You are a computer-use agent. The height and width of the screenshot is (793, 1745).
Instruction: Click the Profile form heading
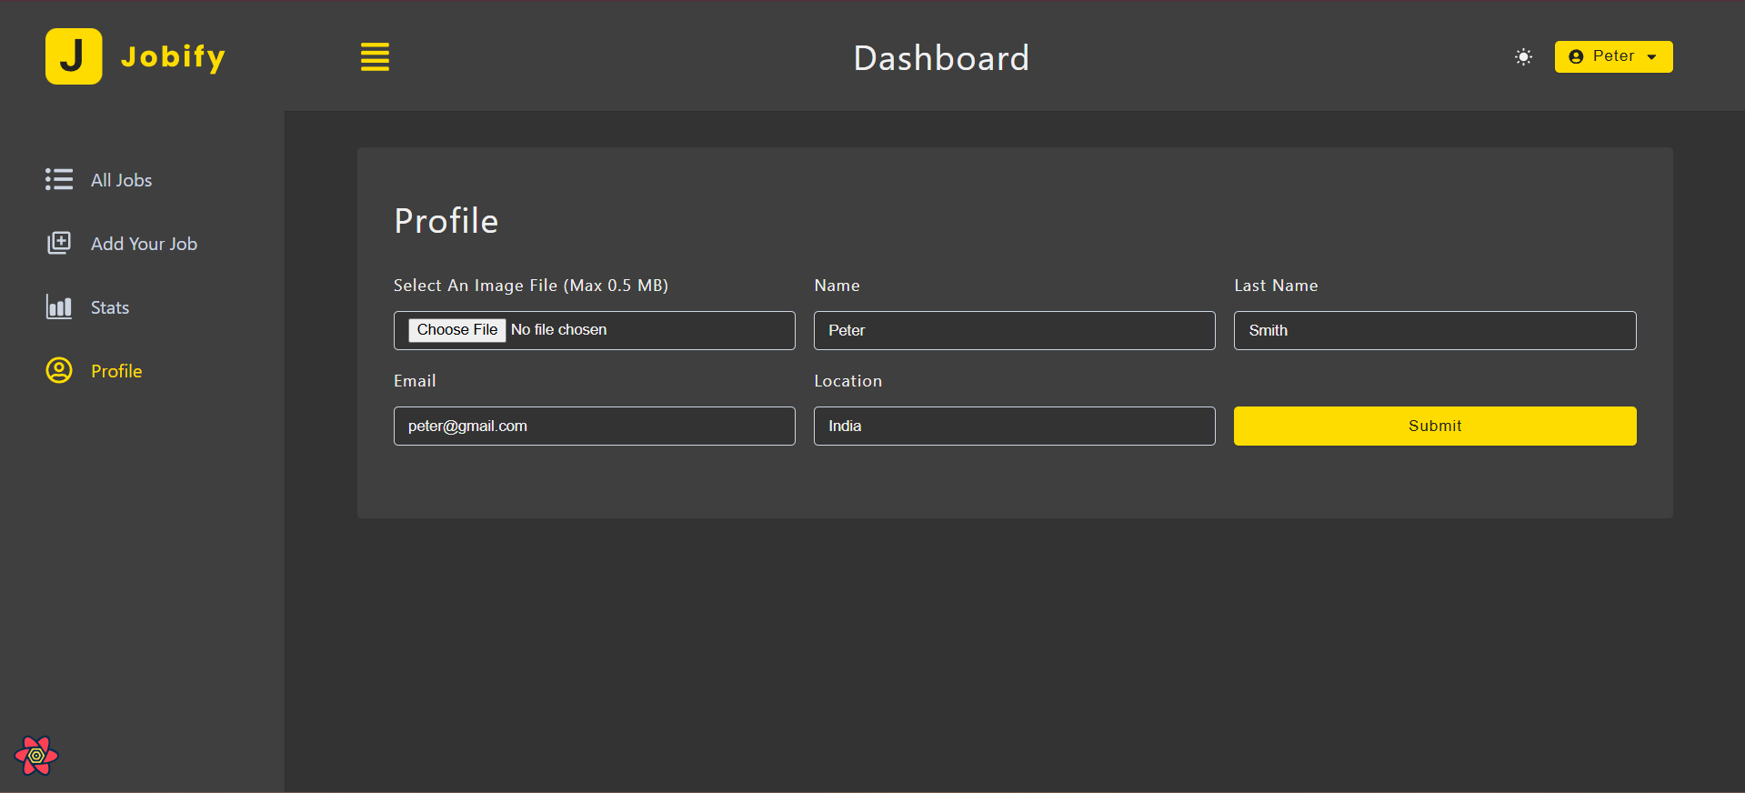[x=446, y=221]
